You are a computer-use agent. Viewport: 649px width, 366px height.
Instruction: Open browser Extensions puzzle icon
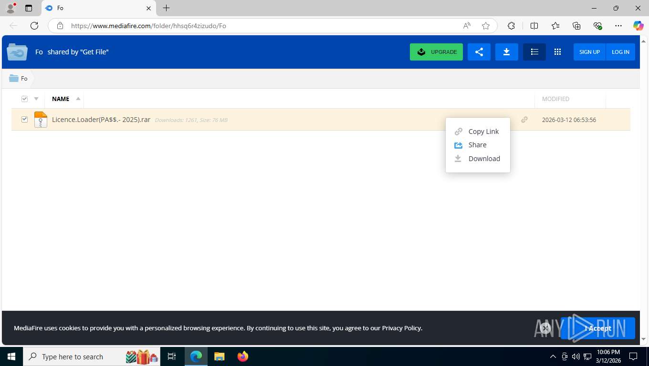point(511,26)
